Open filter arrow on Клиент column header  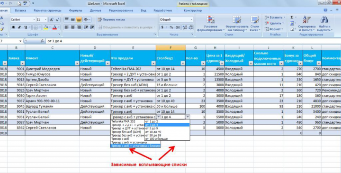pos(77,64)
